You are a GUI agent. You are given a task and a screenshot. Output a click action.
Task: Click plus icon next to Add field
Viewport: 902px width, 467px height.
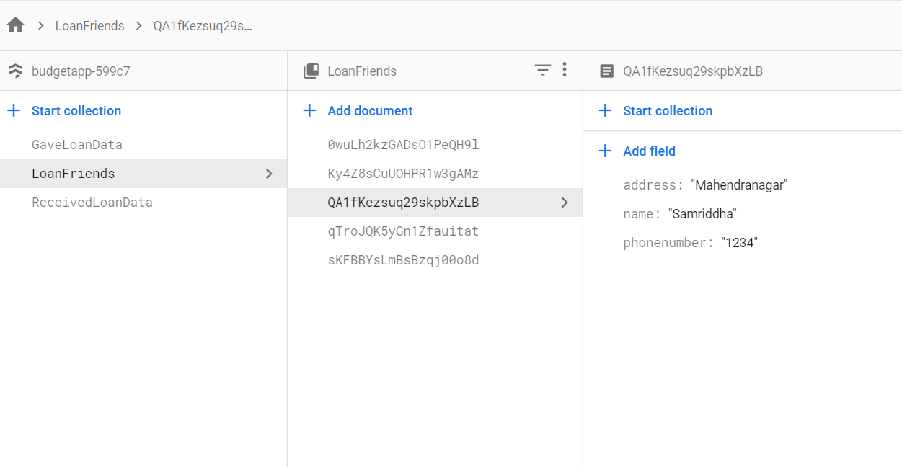click(605, 151)
